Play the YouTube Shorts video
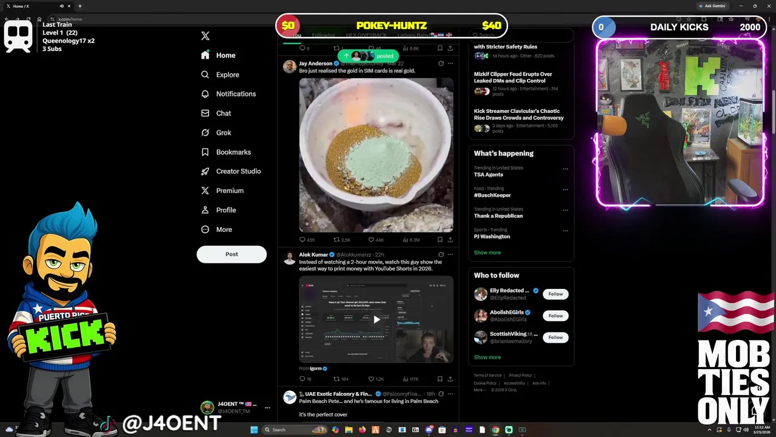The image size is (776, 437). [376, 319]
